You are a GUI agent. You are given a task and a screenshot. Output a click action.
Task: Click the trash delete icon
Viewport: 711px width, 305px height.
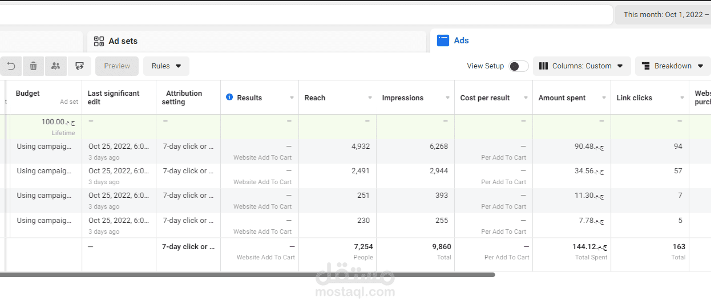pyautogui.click(x=33, y=66)
